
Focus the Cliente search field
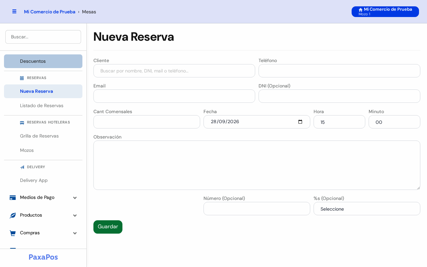[174, 71]
